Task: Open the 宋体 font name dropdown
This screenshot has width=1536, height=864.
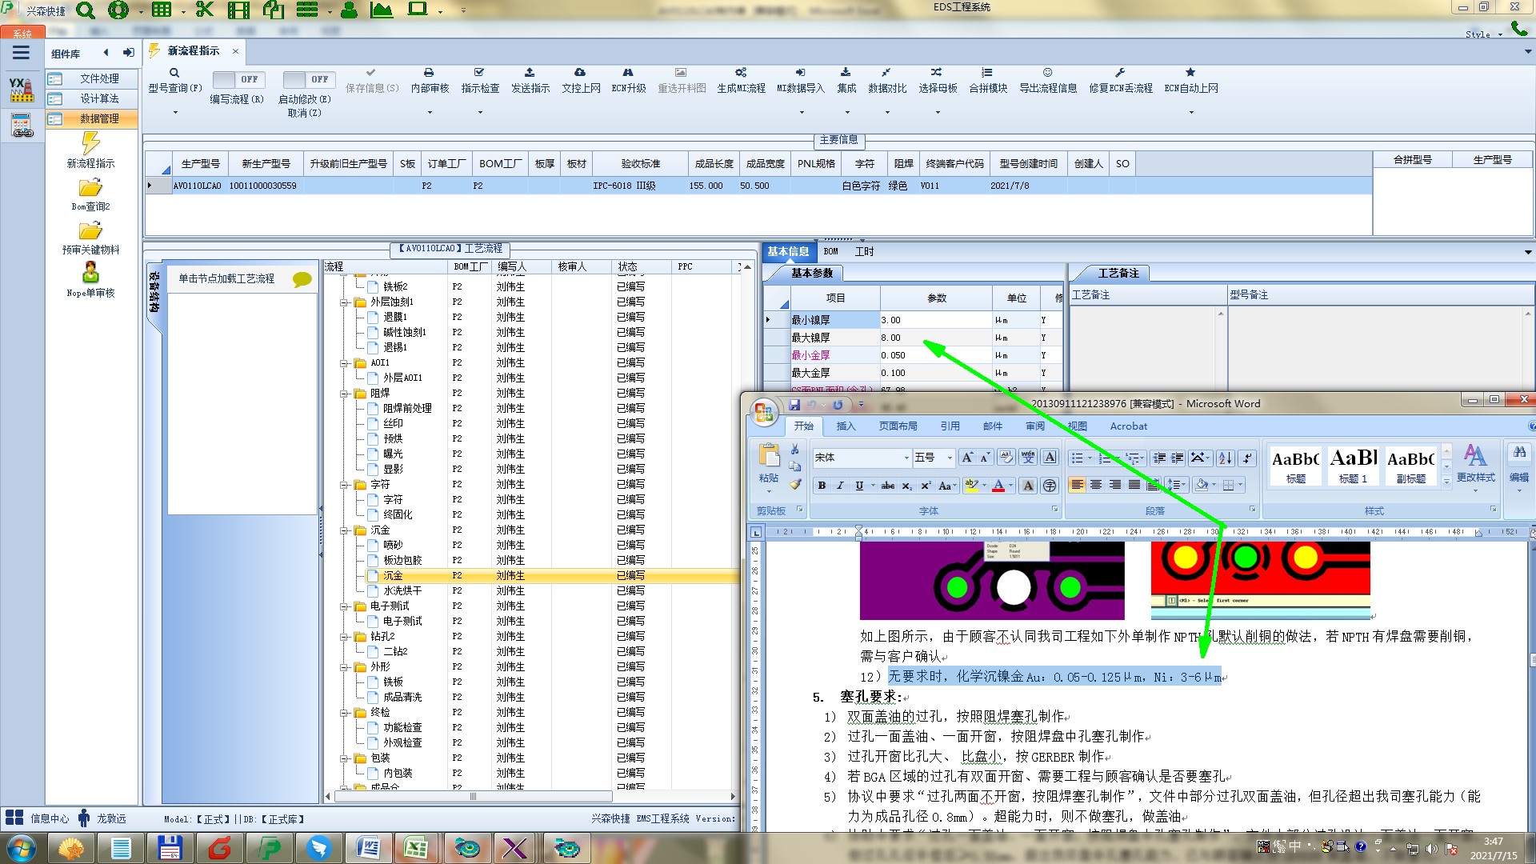Action: coord(906,458)
